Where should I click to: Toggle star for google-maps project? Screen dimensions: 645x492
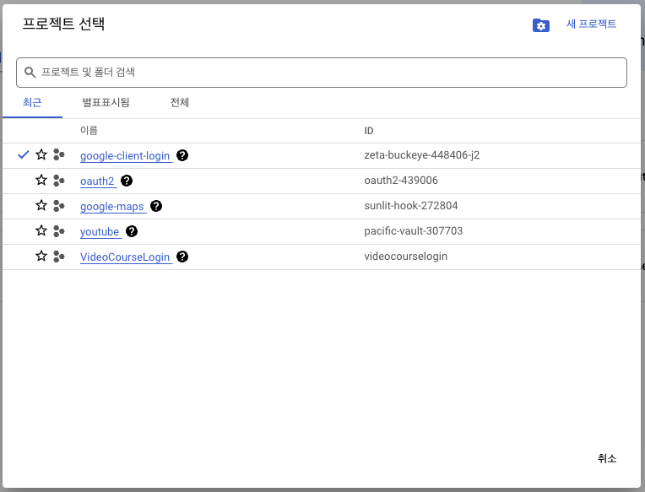point(41,206)
